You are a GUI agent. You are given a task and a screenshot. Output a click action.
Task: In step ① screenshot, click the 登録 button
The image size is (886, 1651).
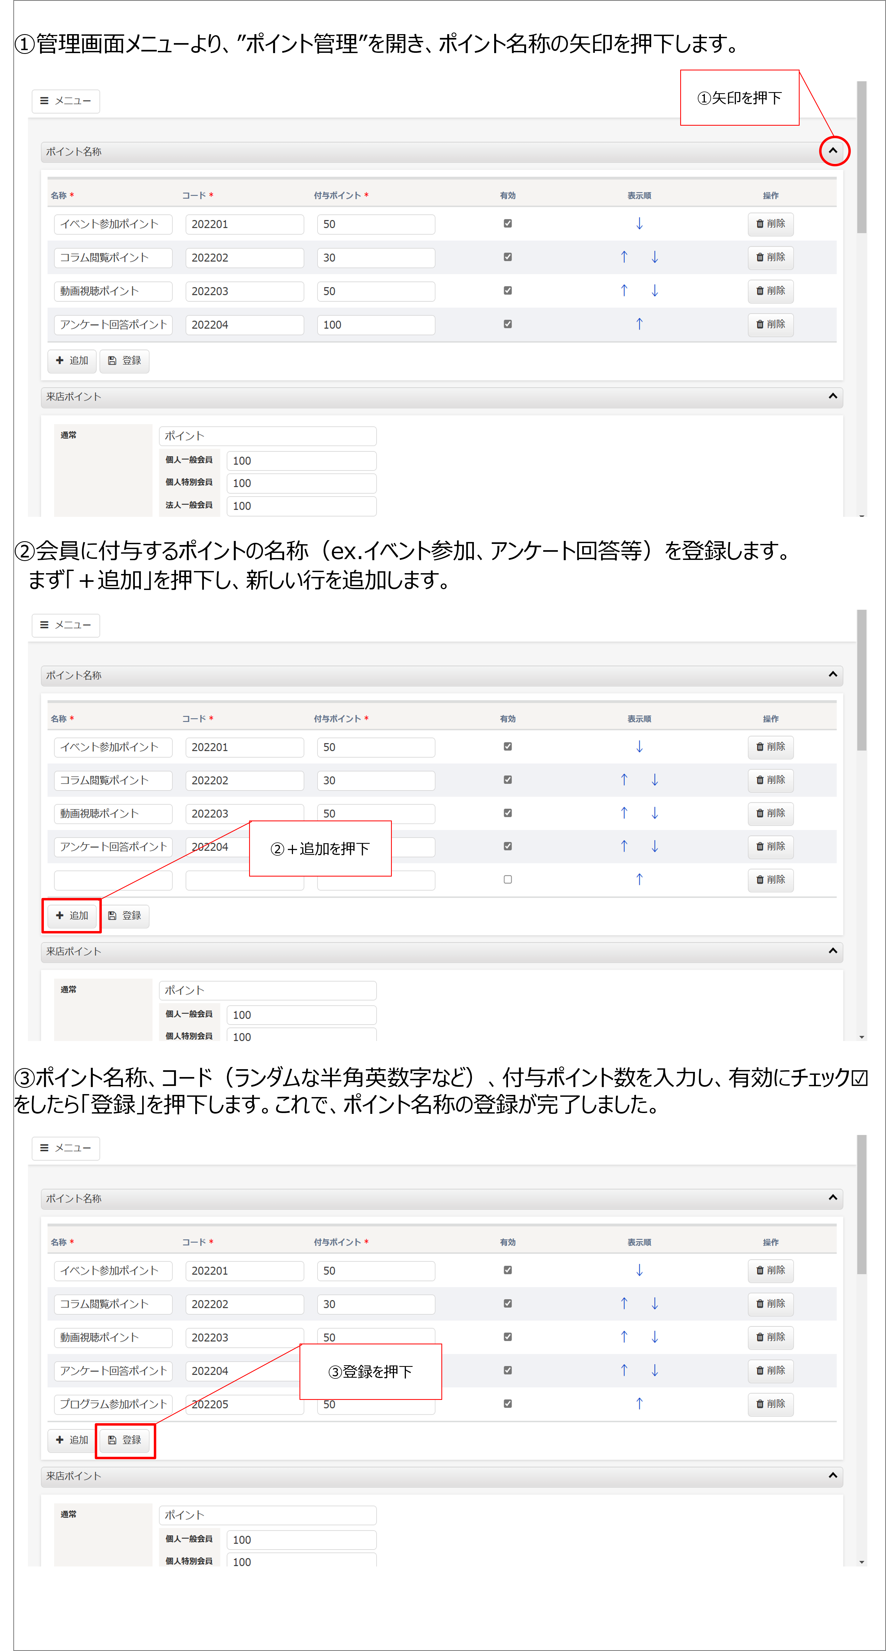[124, 361]
